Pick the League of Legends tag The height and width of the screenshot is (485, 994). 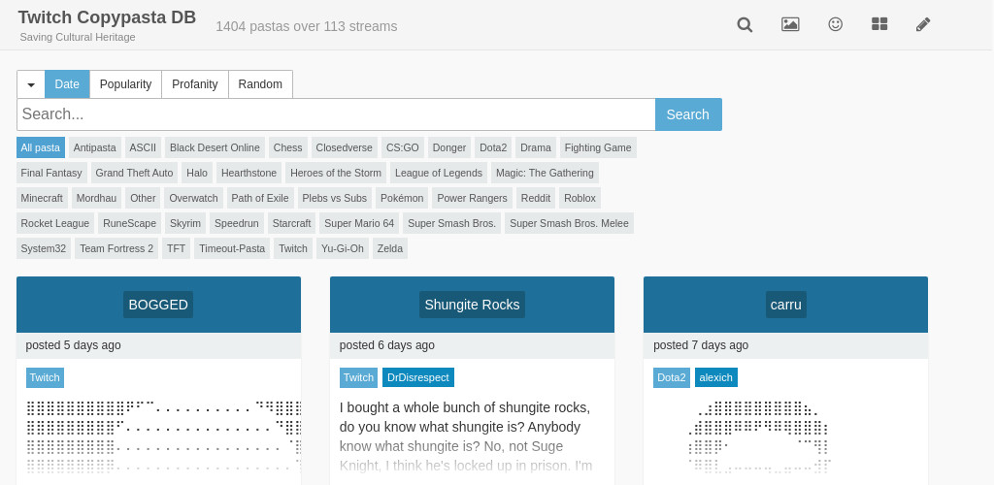coord(439,173)
